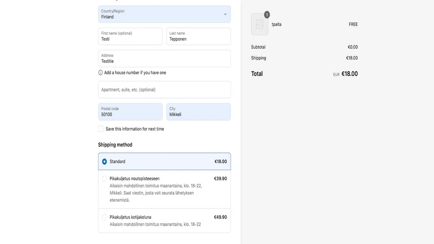
Task: Check Save this information for next time
Action: [101, 129]
